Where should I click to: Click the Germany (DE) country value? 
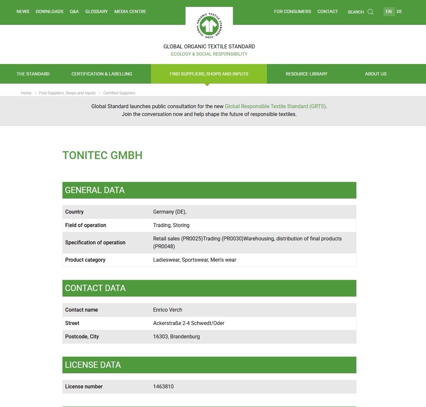point(170,212)
